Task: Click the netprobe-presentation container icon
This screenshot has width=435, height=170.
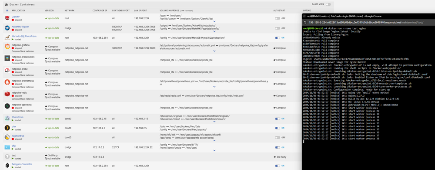Action: (7, 58)
